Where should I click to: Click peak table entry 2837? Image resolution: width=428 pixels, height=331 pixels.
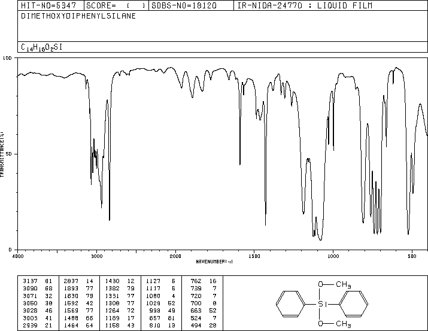pos(71,281)
